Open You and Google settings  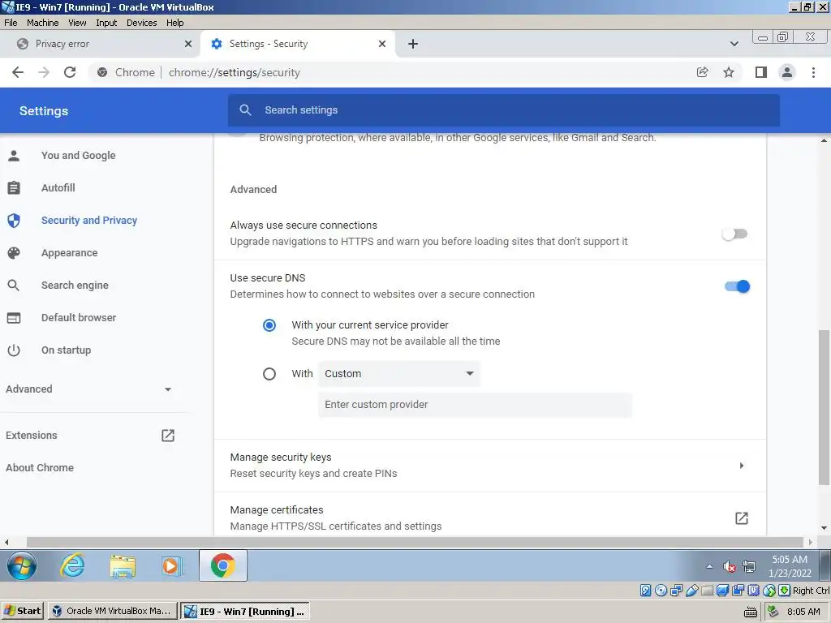(79, 155)
